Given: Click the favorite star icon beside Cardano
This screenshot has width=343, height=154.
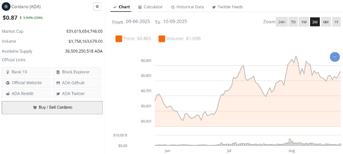Looking at the screenshot, I should click(97, 7).
